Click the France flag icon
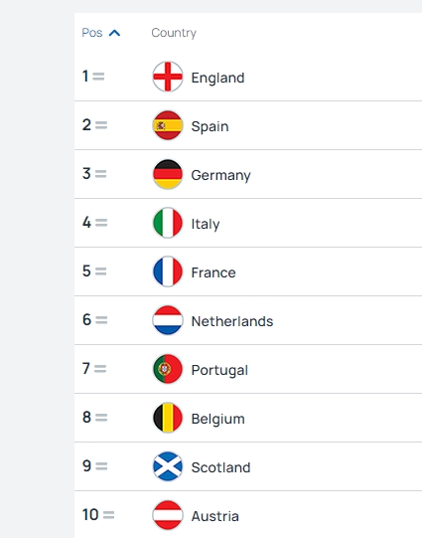Viewport: 422px width, 538px height. (x=168, y=271)
